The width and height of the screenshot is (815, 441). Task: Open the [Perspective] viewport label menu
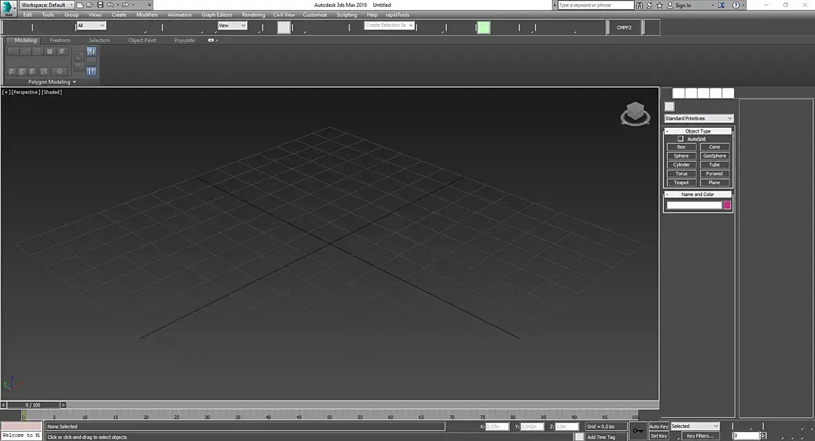pos(26,92)
